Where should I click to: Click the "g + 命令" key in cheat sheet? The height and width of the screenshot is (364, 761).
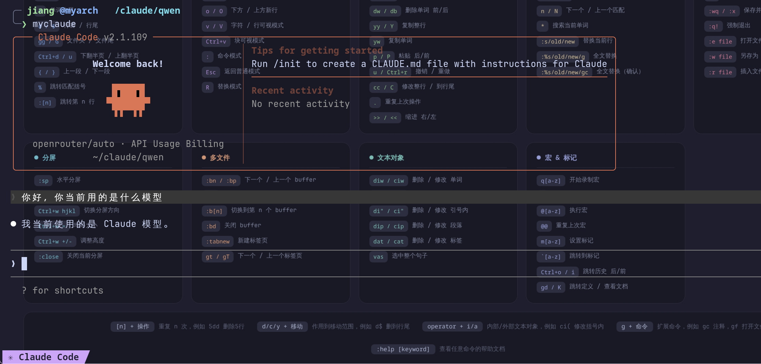click(x=634, y=326)
